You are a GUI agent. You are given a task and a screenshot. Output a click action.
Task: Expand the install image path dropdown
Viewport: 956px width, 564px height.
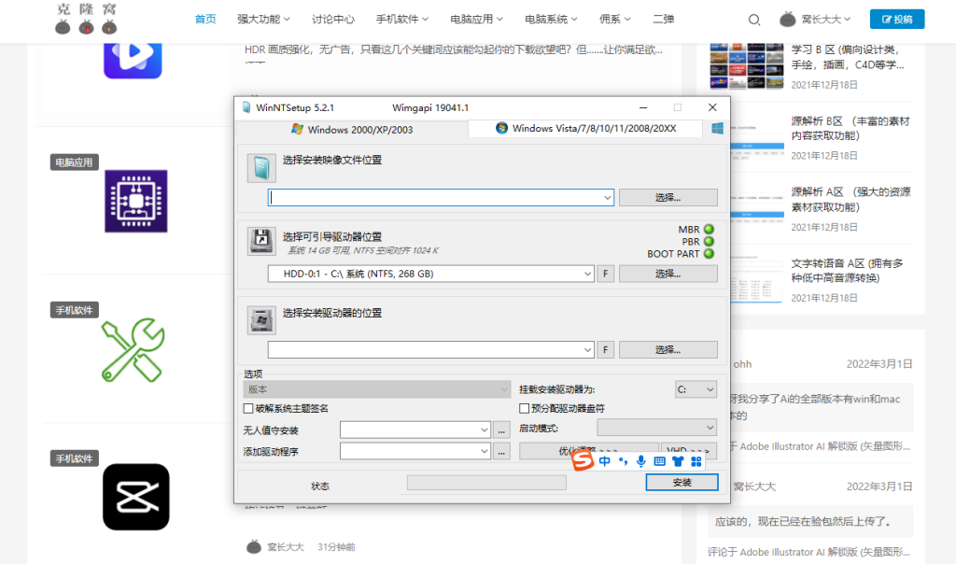pyautogui.click(x=607, y=198)
